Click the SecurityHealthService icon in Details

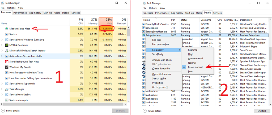point(144,24)
